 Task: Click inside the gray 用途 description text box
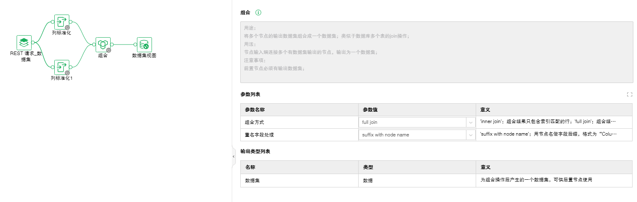[x=436, y=52]
